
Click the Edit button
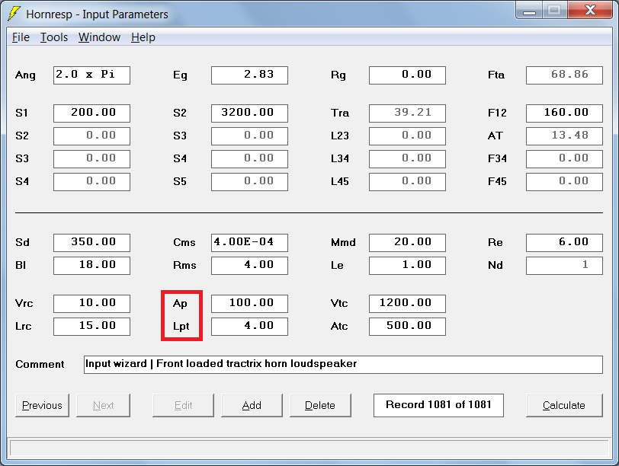point(183,405)
